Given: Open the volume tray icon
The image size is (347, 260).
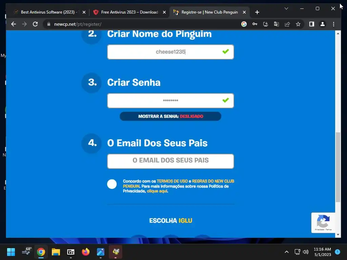Looking at the screenshot, I should (306, 252).
